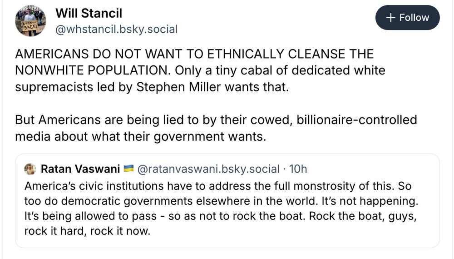This screenshot has width=454, height=259.
Task: Open the Ratan Vaswani author name
Action: click(x=80, y=169)
